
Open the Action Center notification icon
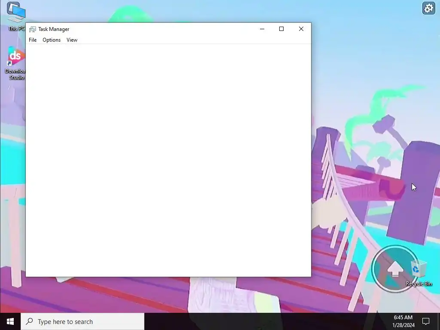426,321
